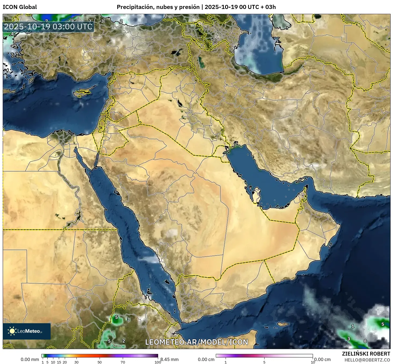Click the ZIELIŃSKI ROBERT author name
Viewport: 393px width, 364px height.
366,354
